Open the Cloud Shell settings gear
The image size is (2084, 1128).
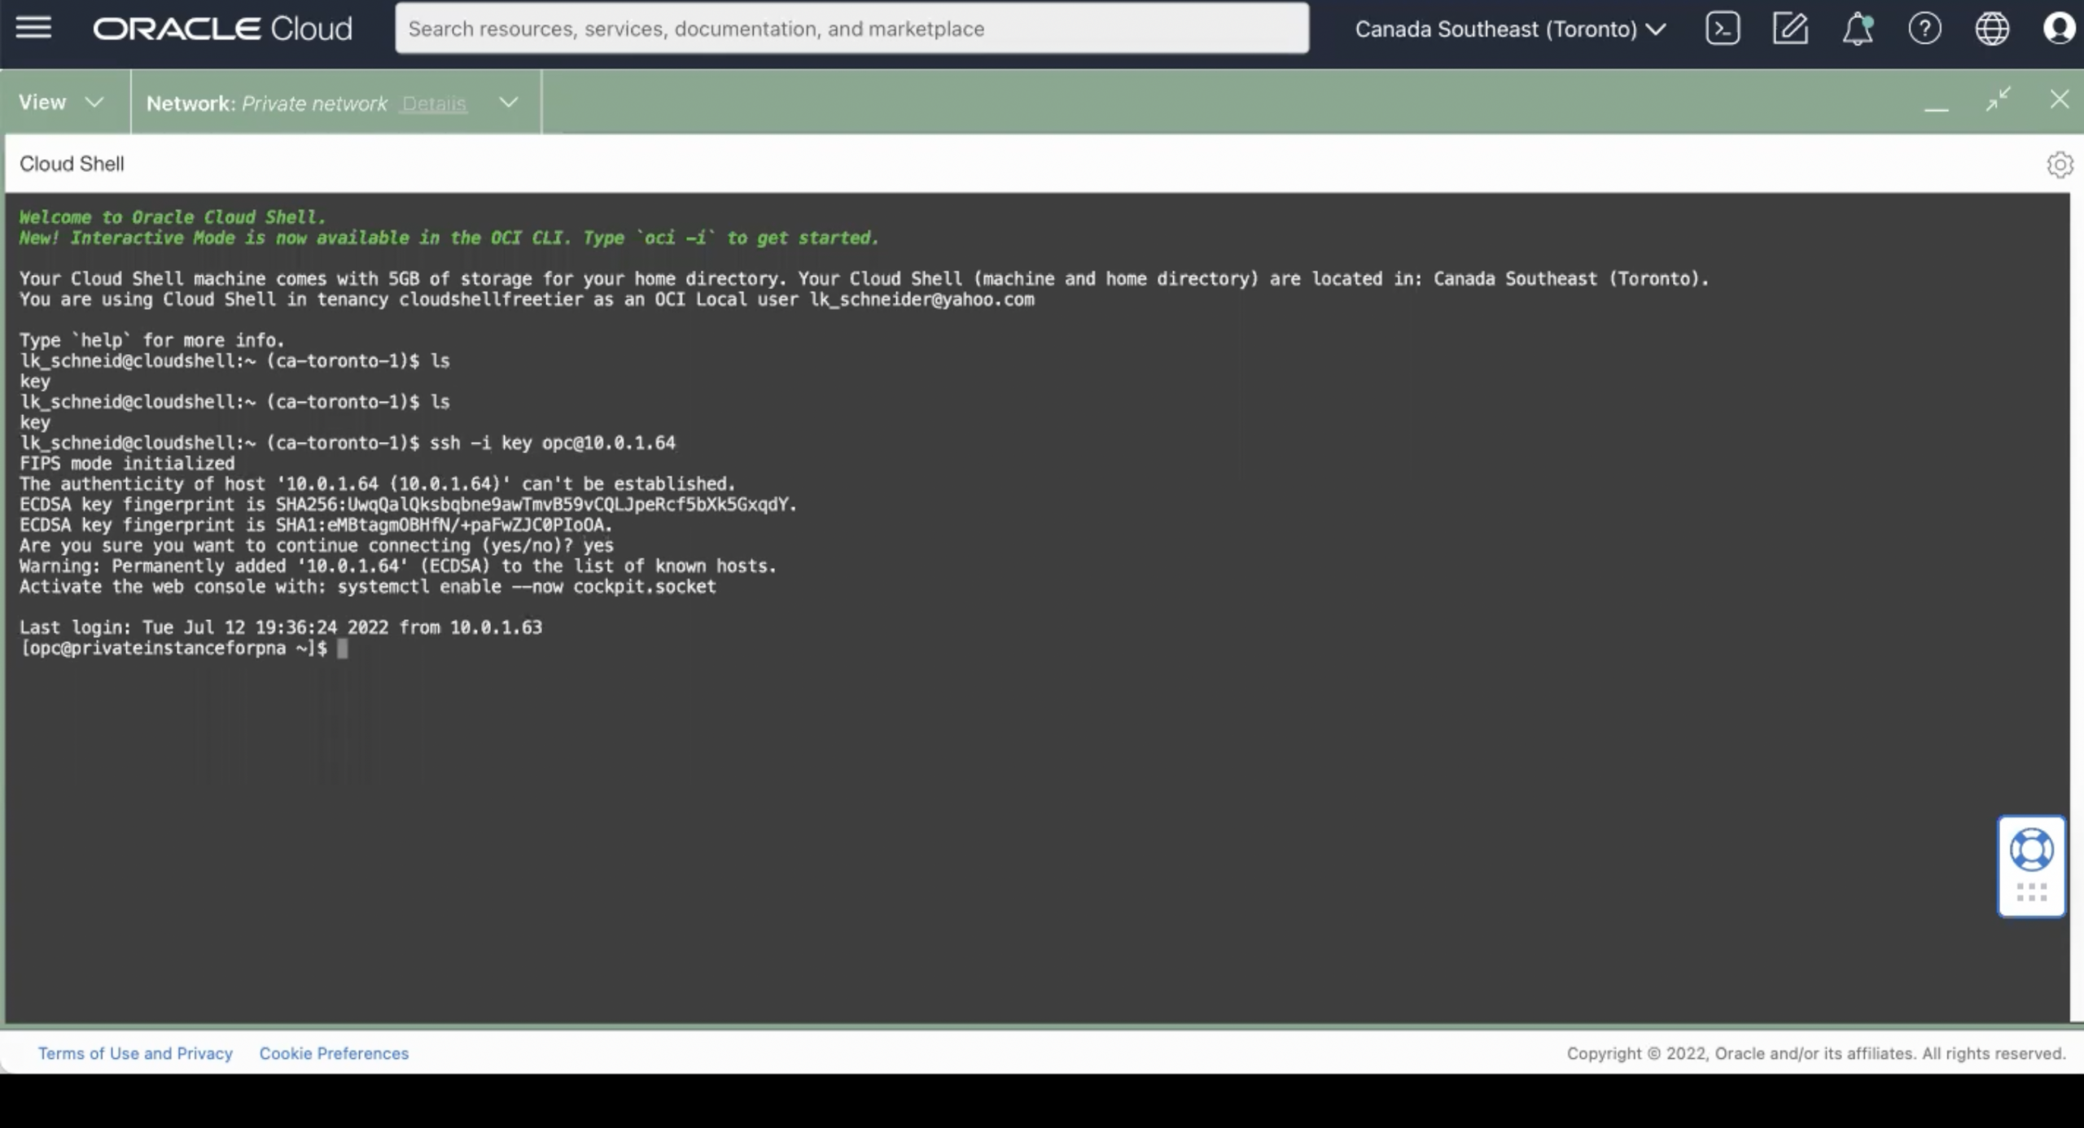(2060, 164)
